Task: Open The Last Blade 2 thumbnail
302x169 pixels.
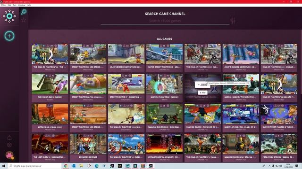Action: point(50,144)
